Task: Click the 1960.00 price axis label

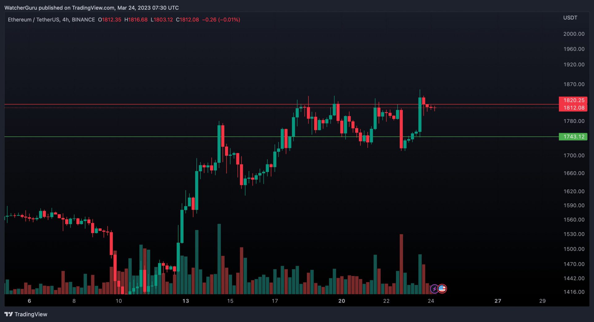Action: click(x=574, y=49)
